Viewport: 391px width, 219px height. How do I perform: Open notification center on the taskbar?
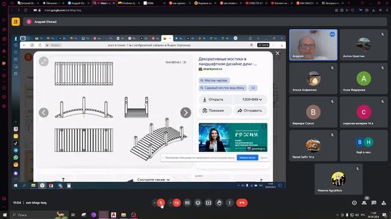(384, 215)
